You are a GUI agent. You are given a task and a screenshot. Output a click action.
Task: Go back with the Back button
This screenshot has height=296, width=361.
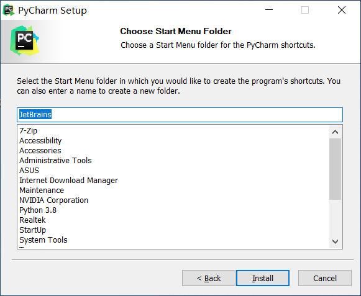click(209, 278)
